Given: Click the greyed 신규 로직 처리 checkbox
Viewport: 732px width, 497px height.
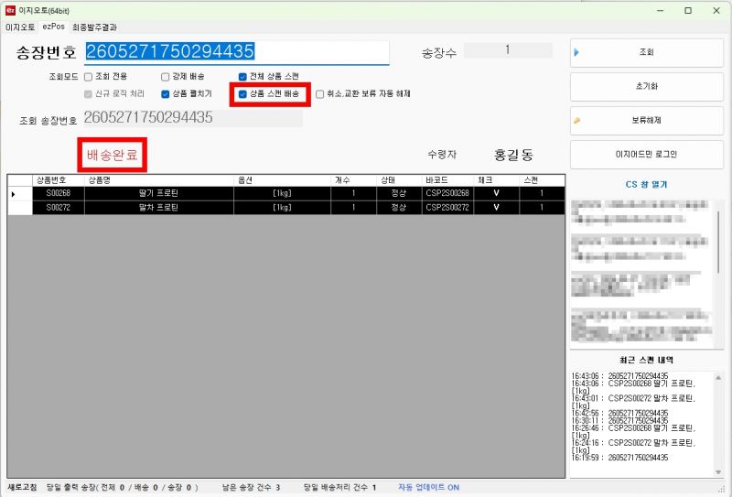Looking at the screenshot, I should (x=88, y=94).
